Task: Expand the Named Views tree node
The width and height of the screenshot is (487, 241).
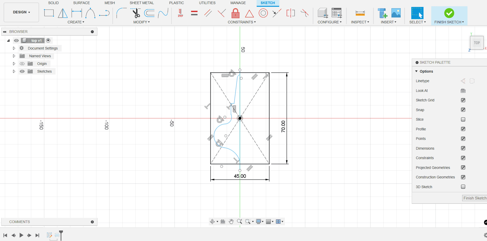Action: 14,56
